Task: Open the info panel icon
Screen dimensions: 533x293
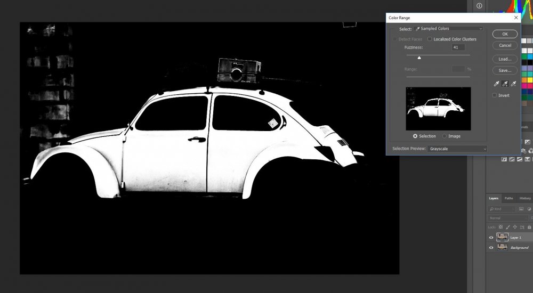Action: [x=479, y=5]
